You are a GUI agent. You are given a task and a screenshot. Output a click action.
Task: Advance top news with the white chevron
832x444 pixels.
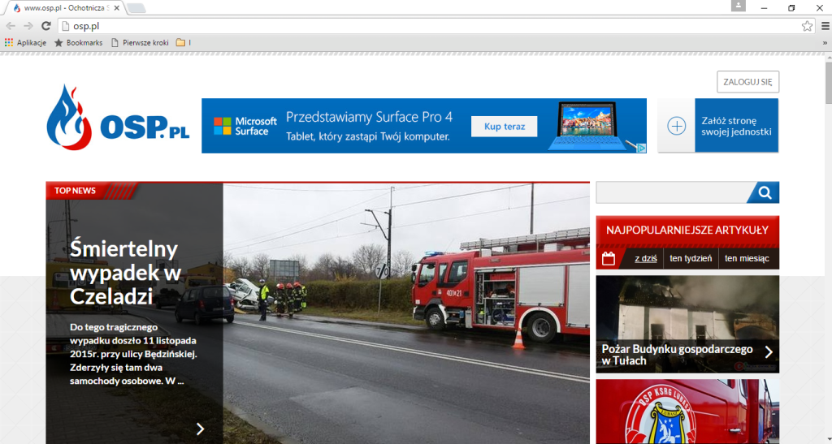pyautogui.click(x=200, y=429)
